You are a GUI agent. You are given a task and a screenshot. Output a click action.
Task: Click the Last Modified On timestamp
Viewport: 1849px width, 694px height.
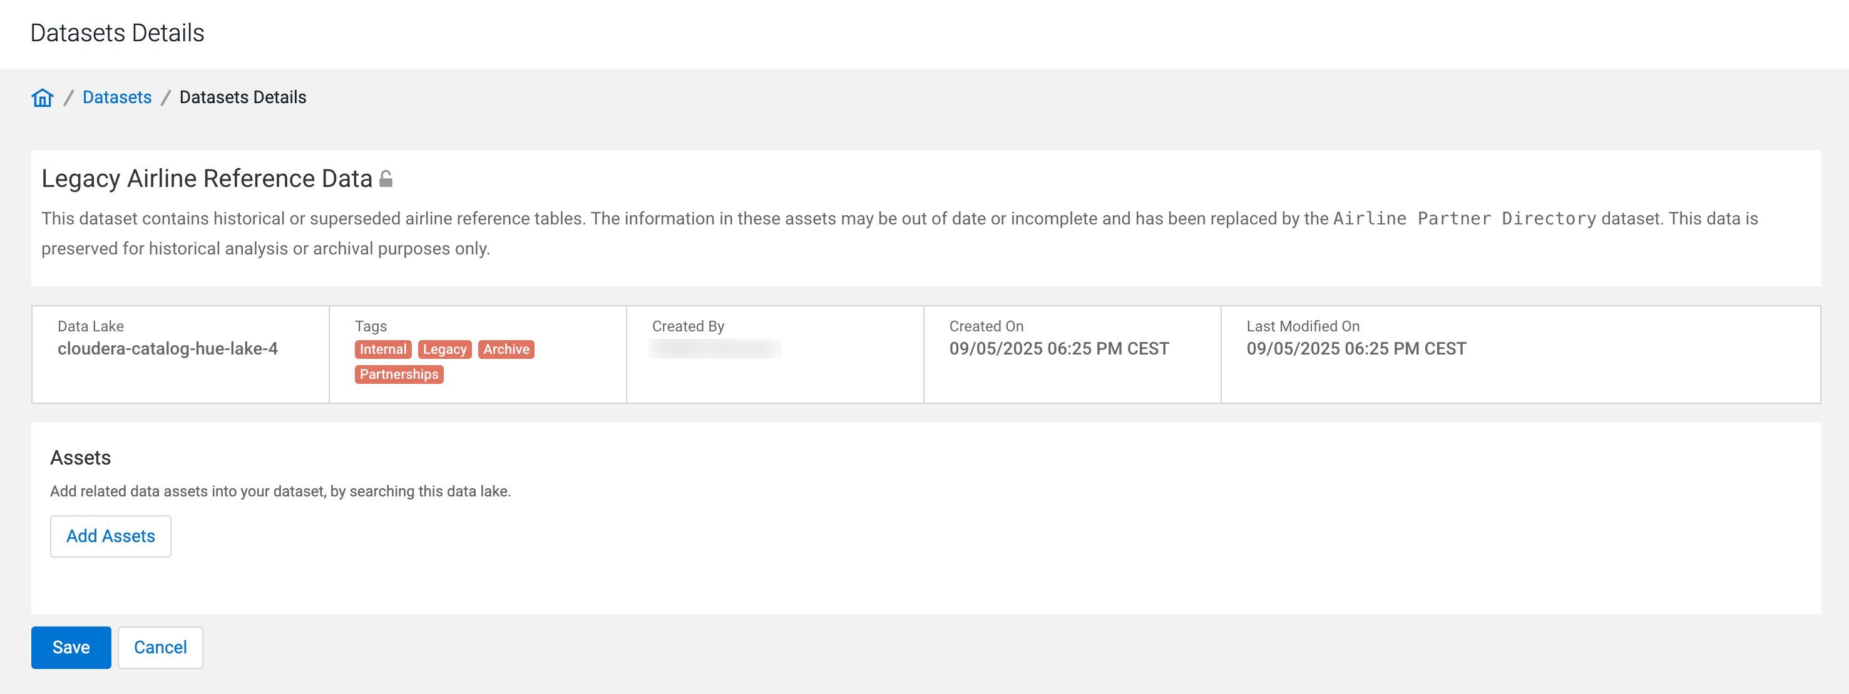tap(1356, 349)
